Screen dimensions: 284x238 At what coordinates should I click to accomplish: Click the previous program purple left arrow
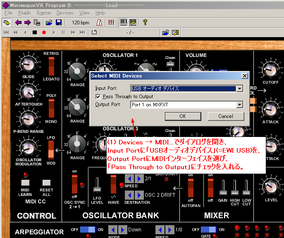[x=18, y=23]
